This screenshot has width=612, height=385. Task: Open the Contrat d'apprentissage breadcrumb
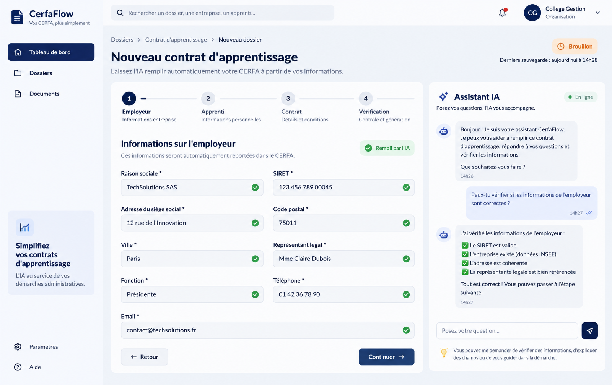(176, 40)
